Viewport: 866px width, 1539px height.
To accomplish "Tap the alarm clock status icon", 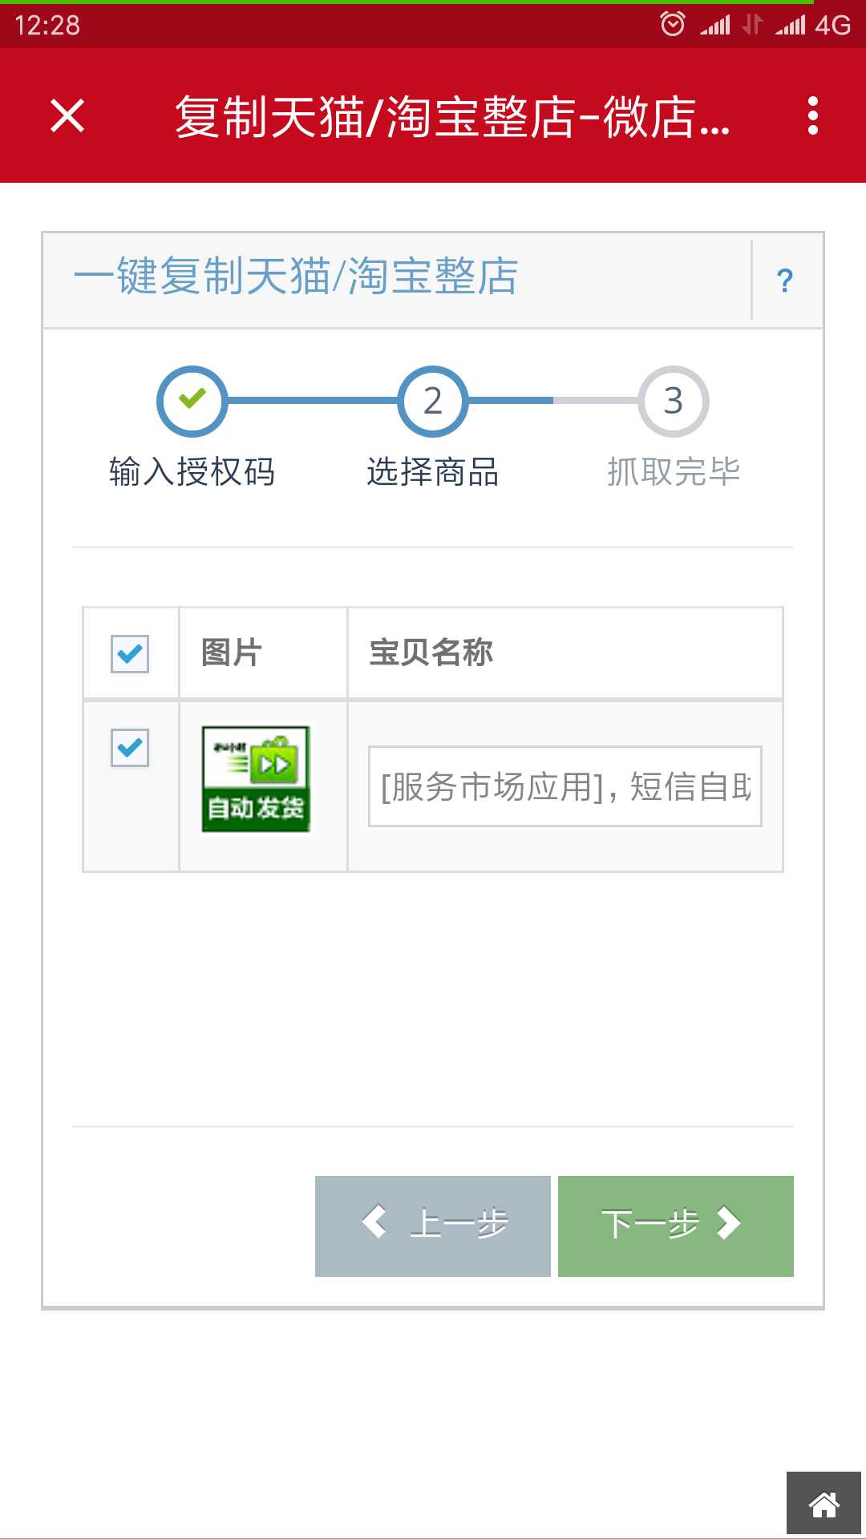I will pyautogui.click(x=673, y=24).
